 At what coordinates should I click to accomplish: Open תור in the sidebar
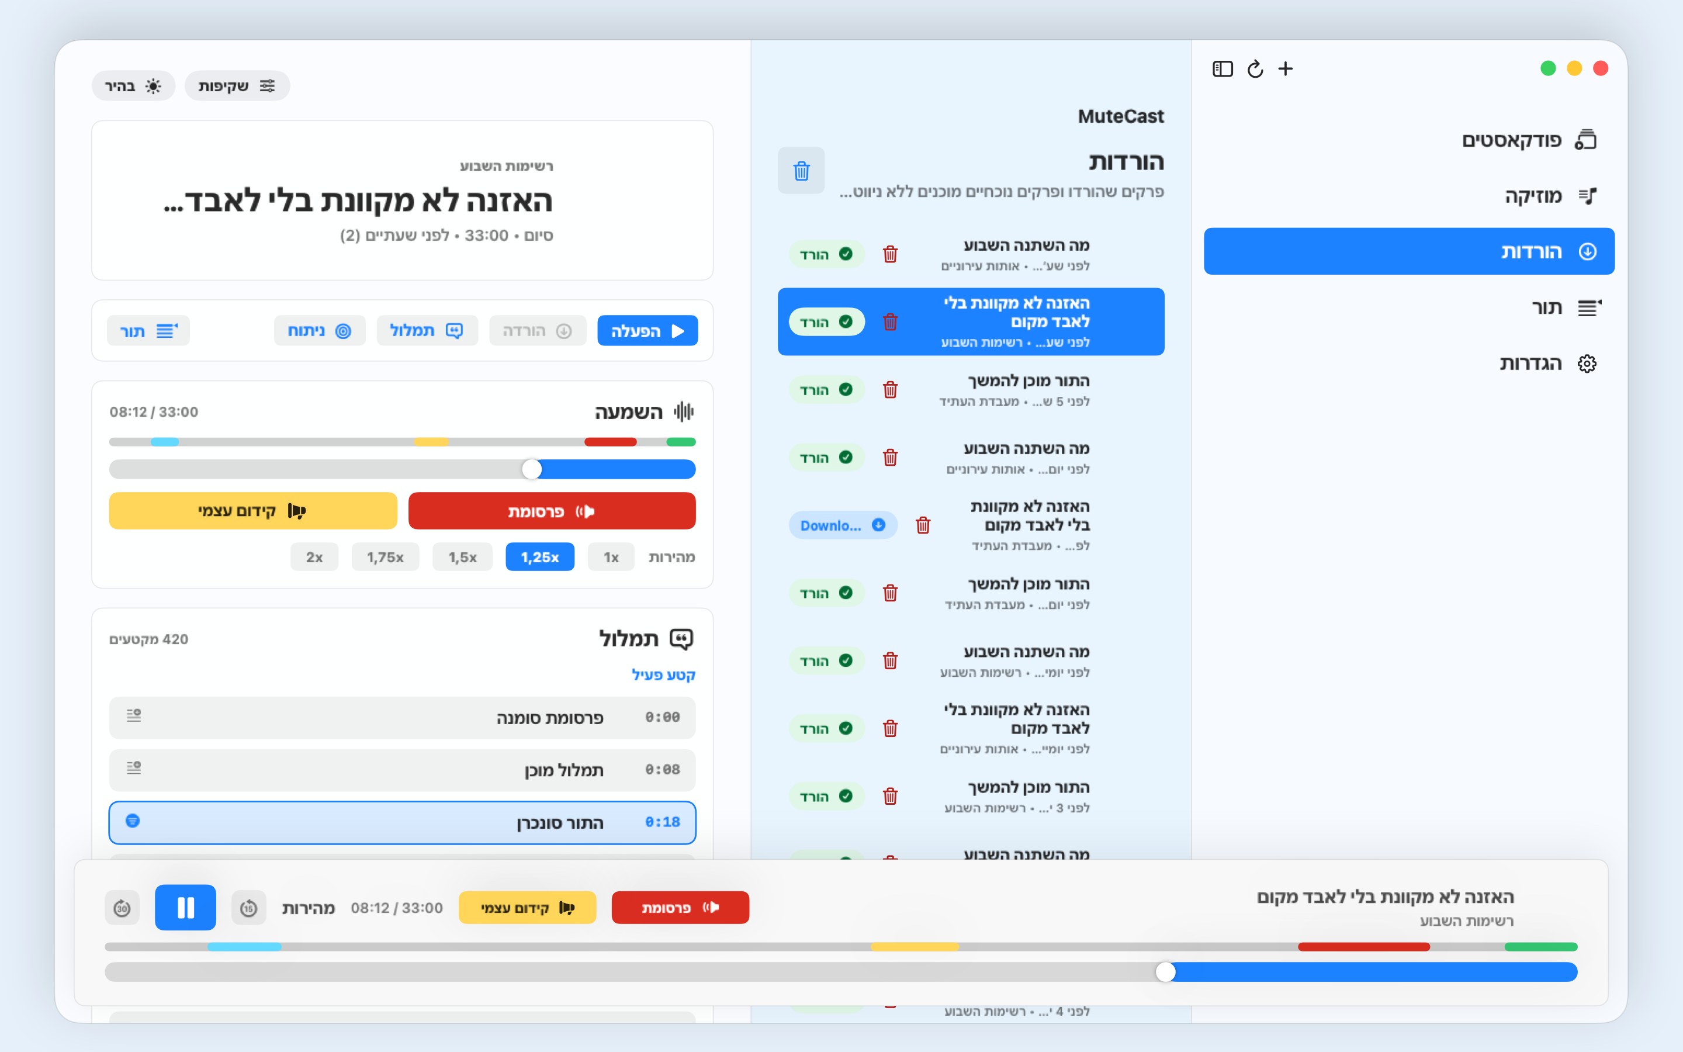(x=1409, y=307)
